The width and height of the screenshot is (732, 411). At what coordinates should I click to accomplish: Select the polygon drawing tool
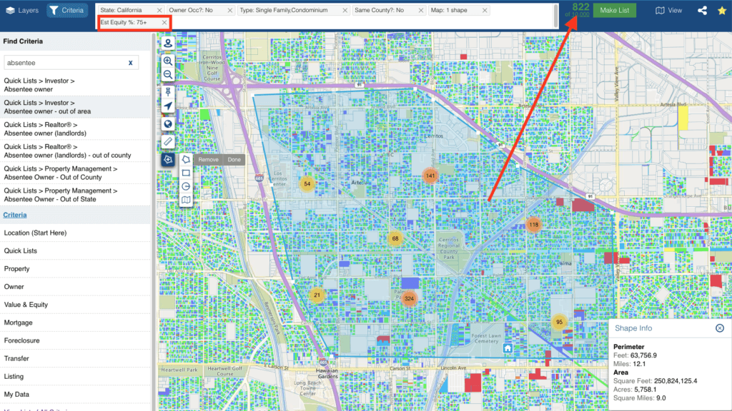tap(186, 159)
